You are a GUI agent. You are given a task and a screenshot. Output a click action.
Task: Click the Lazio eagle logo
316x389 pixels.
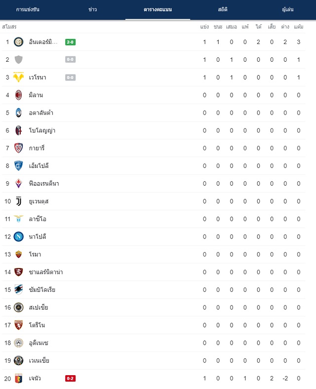[x=19, y=219]
